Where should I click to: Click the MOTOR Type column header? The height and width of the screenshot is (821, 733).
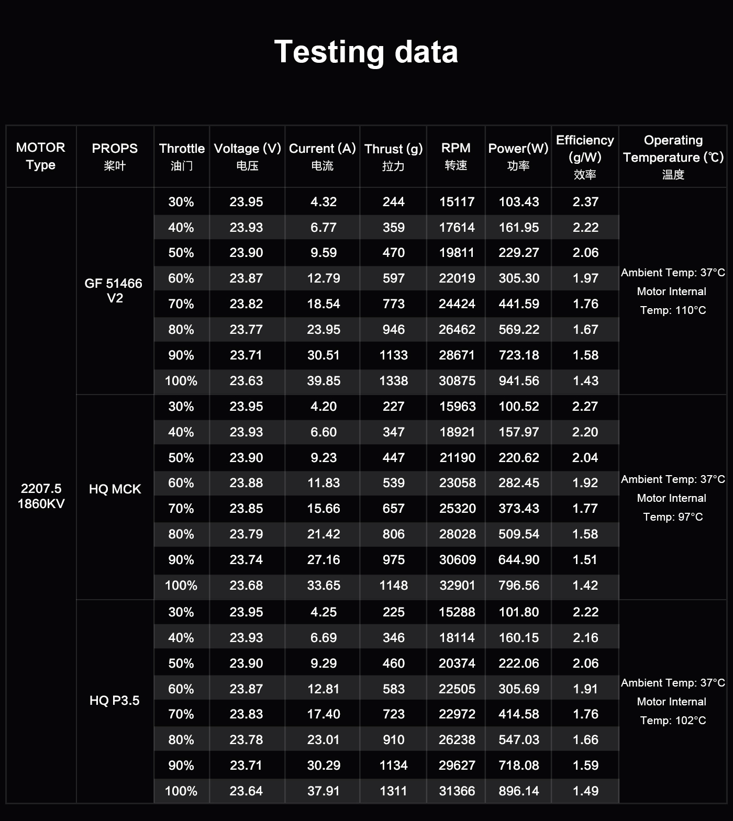(41, 156)
